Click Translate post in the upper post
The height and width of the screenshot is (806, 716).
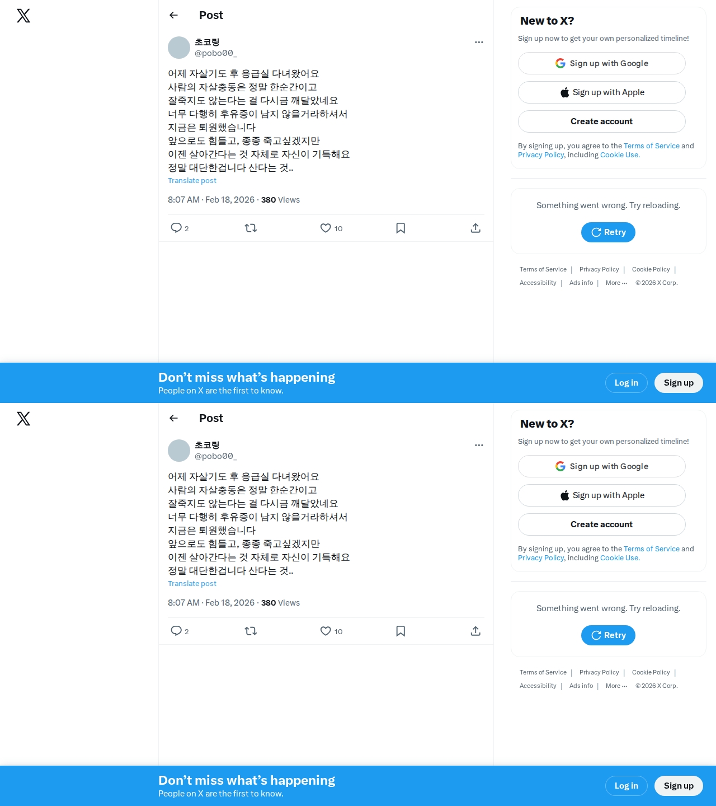(192, 180)
